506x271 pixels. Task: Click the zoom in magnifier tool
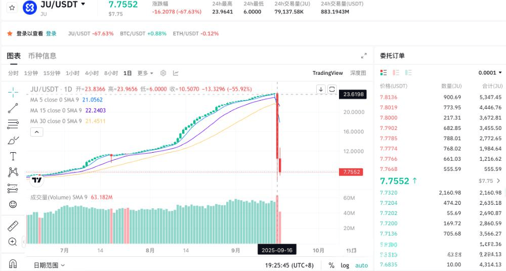(13, 242)
